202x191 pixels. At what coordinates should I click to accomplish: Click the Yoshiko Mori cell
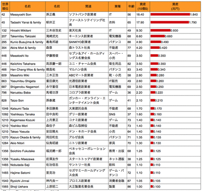point(27,126)
